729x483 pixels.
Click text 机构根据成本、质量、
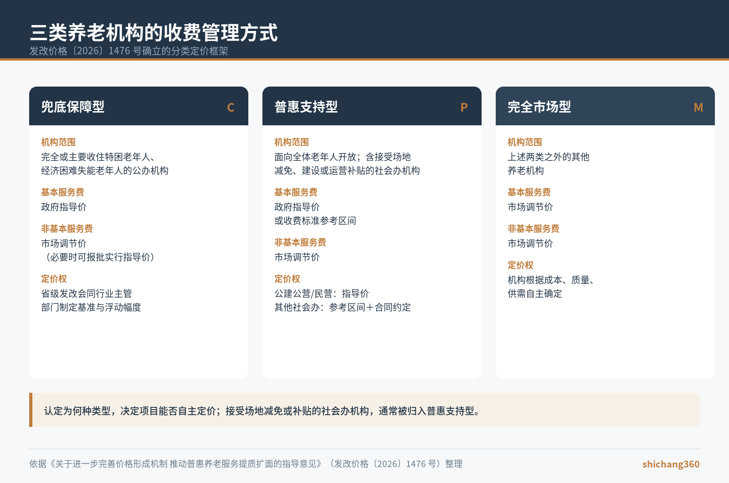(x=551, y=280)
